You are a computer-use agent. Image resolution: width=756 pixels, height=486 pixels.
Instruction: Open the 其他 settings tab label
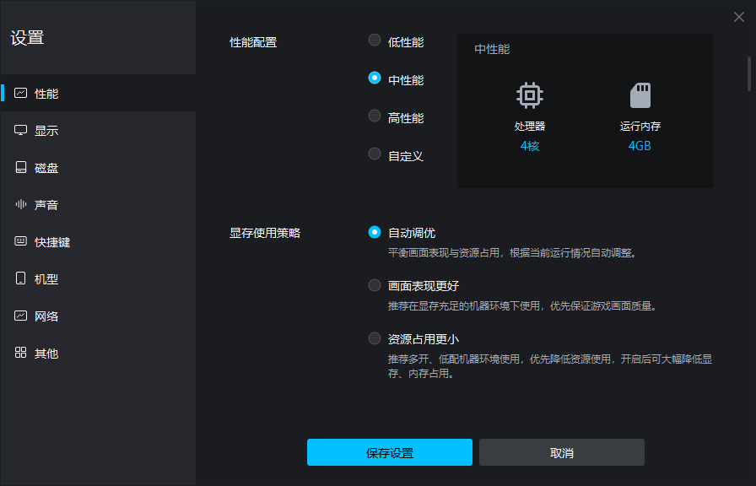tap(46, 354)
